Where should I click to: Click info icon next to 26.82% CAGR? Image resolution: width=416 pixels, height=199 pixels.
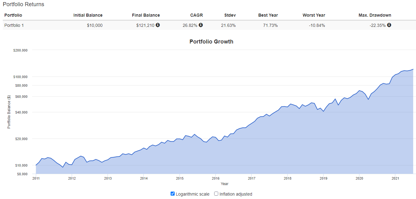click(x=201, y=25)
